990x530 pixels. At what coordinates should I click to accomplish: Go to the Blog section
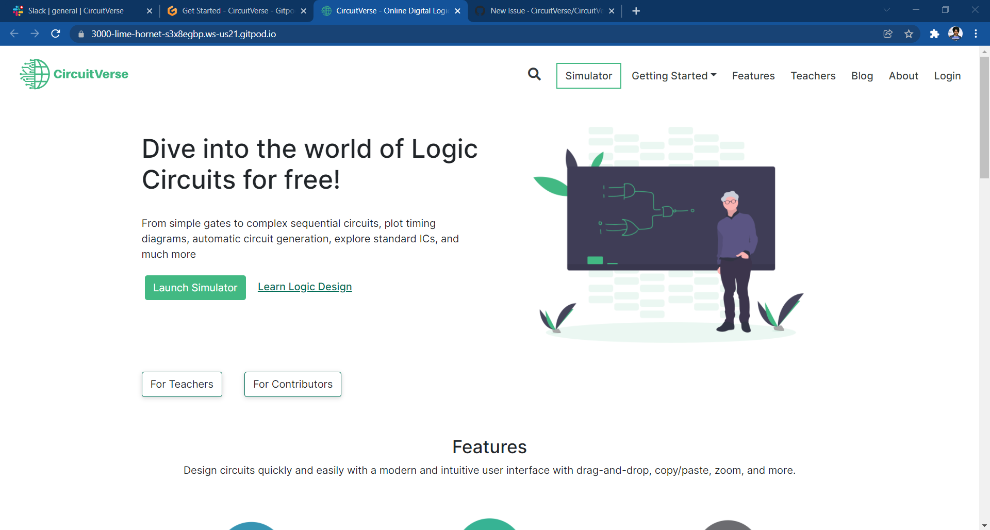(862, 75)
